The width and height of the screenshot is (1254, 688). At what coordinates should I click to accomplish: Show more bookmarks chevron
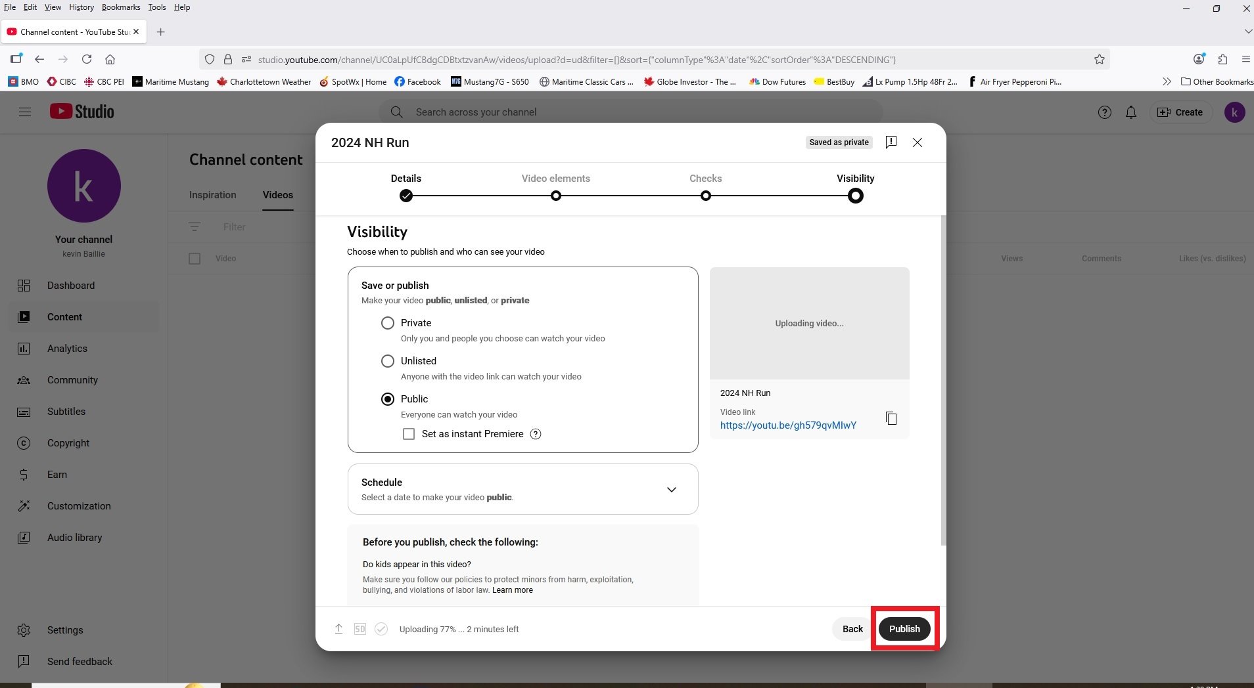coord(1167,81)
